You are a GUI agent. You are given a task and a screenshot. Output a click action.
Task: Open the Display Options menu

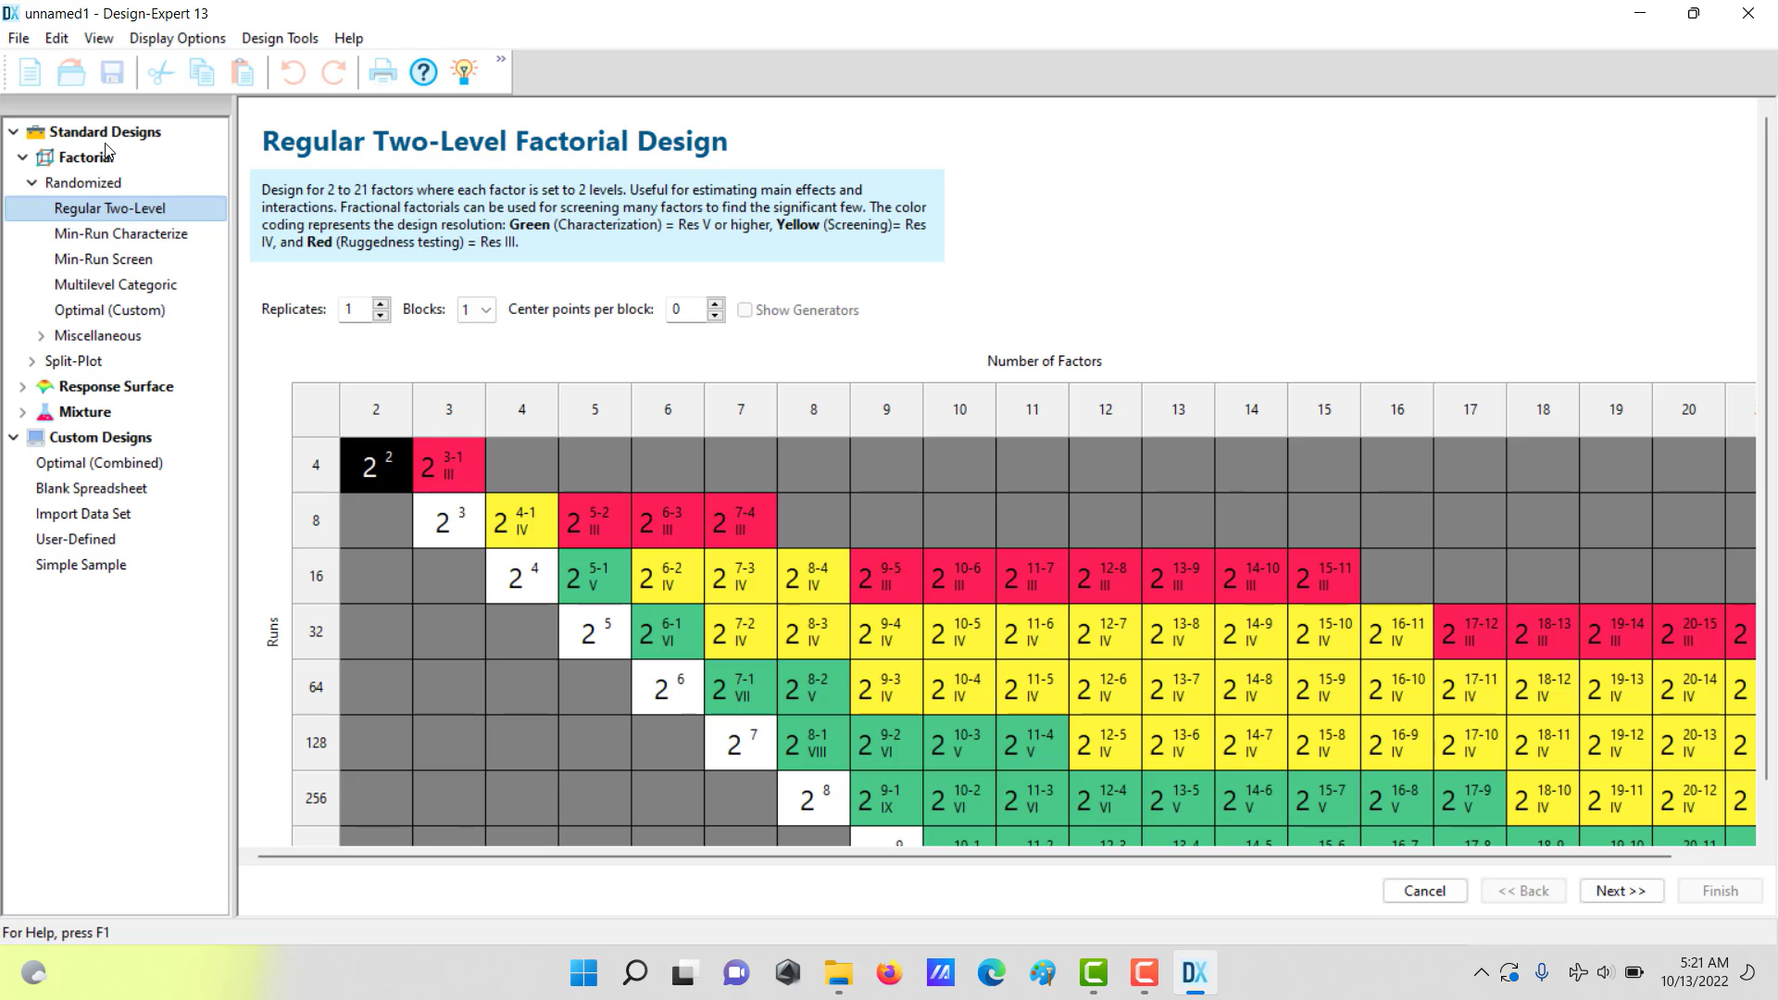[177, 38]
